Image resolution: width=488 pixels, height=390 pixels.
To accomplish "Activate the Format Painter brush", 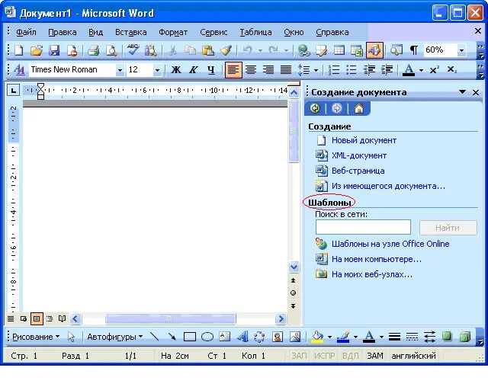I will (226, 50).
